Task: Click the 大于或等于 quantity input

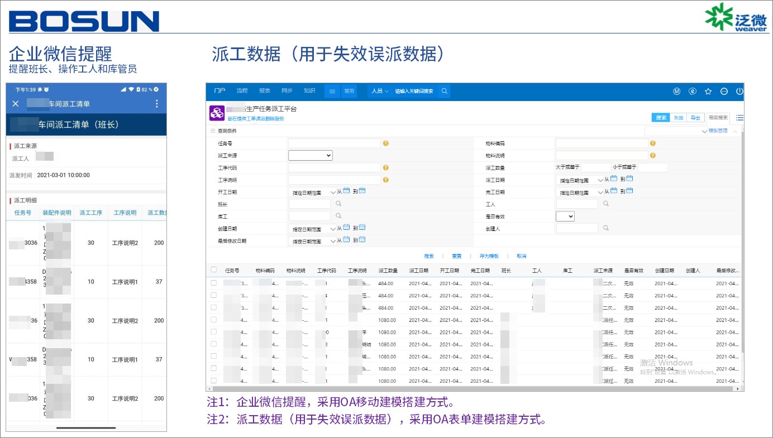Action: click(x=596, y=167)
